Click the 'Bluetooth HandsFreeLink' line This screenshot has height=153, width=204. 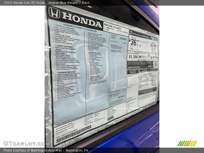[x=66, y=88]
